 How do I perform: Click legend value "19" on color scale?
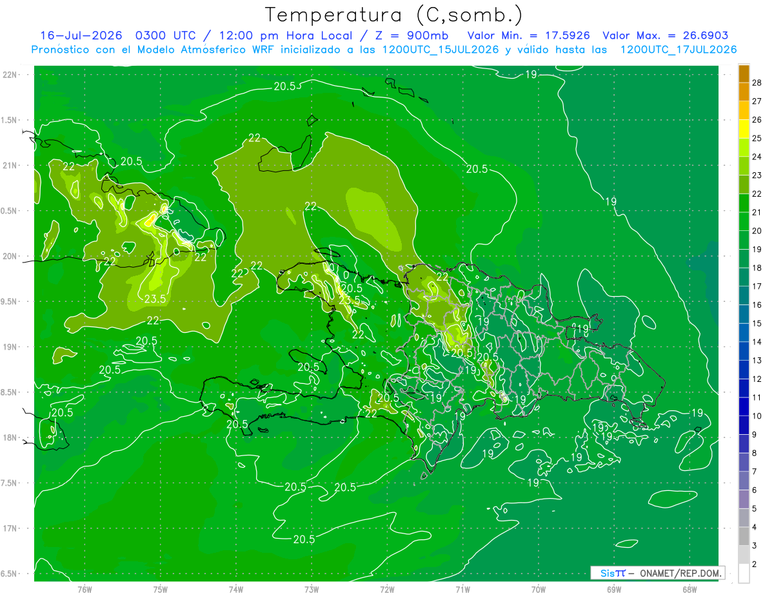pos(757,249)
